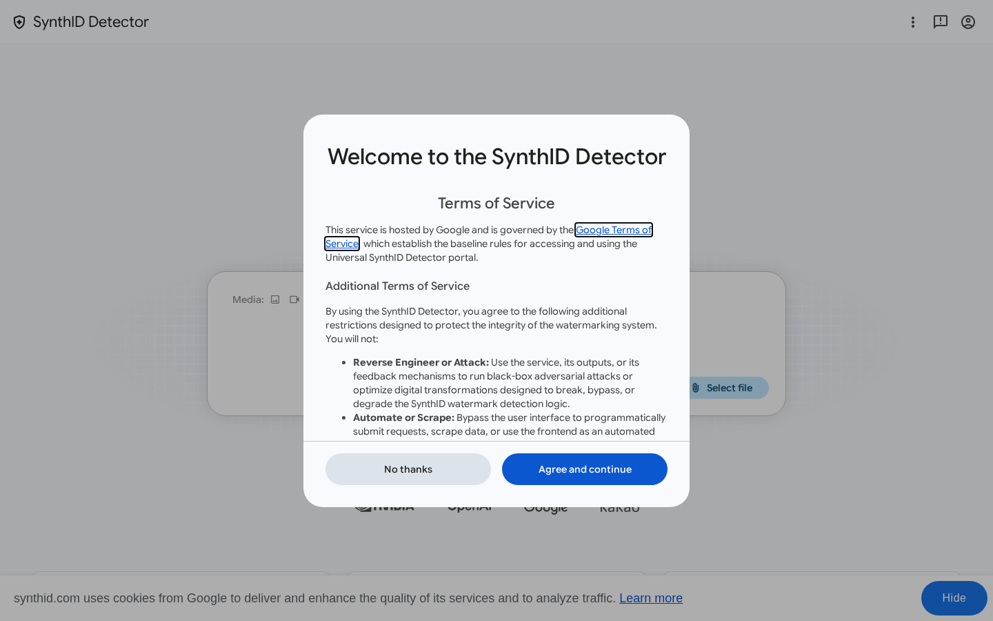Image resolution: width=993 pixels, height=621 pixels.
Task: Open the Google Terms of Service link
Action: point(614,230)
